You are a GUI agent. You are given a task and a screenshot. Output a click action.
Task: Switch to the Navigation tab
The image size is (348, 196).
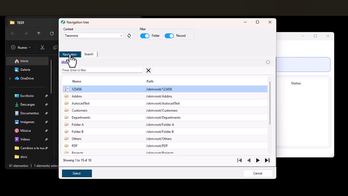(x=70, y=54)
